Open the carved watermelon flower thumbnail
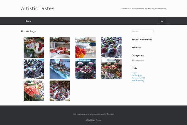 34,91
